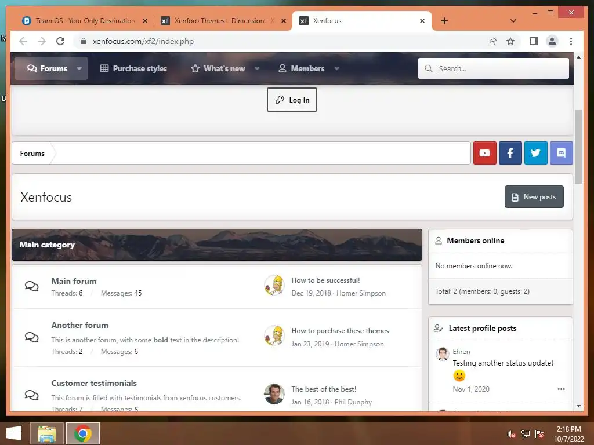This screenshot has width=594, height=445.
Task: Open the three-dot options on Ehren's profile post
Action: click(x=561, y=389)
